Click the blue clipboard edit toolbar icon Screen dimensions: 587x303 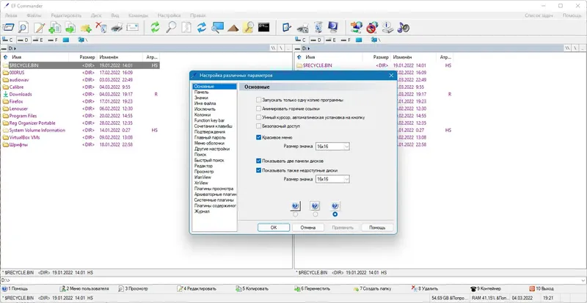[x=287, y=27]
